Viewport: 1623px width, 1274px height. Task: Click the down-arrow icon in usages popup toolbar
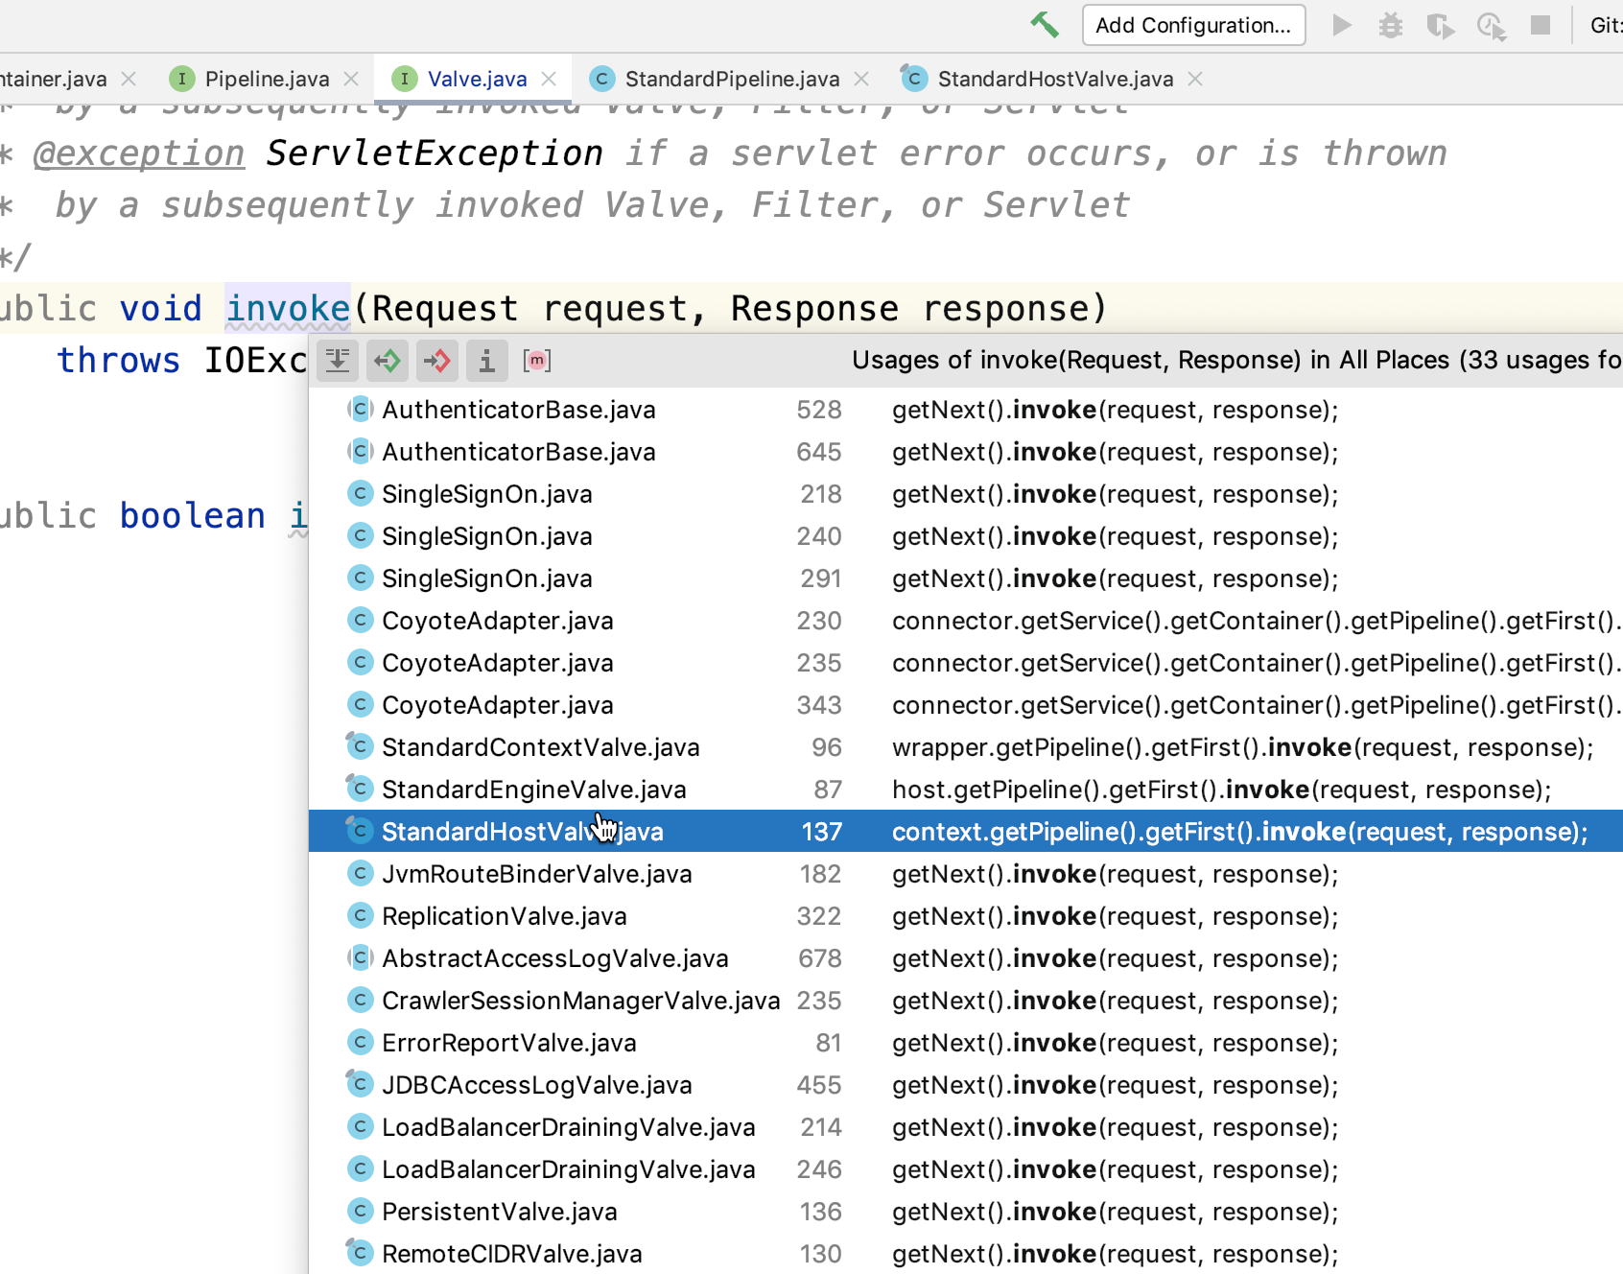tap(338, 361)
